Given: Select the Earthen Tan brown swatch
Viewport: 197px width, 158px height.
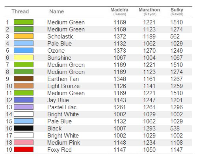Looking at the screenshot, I should pos(24,79).
